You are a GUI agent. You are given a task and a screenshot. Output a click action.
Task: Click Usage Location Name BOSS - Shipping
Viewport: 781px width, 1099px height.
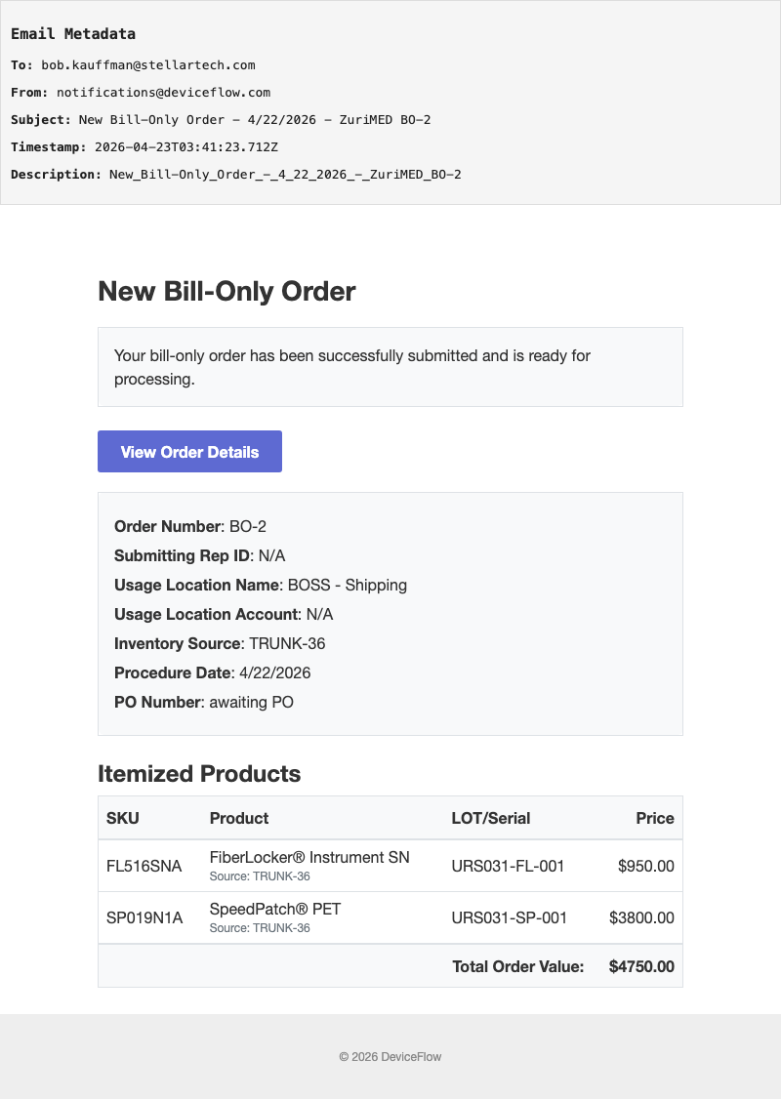[260, 586]
